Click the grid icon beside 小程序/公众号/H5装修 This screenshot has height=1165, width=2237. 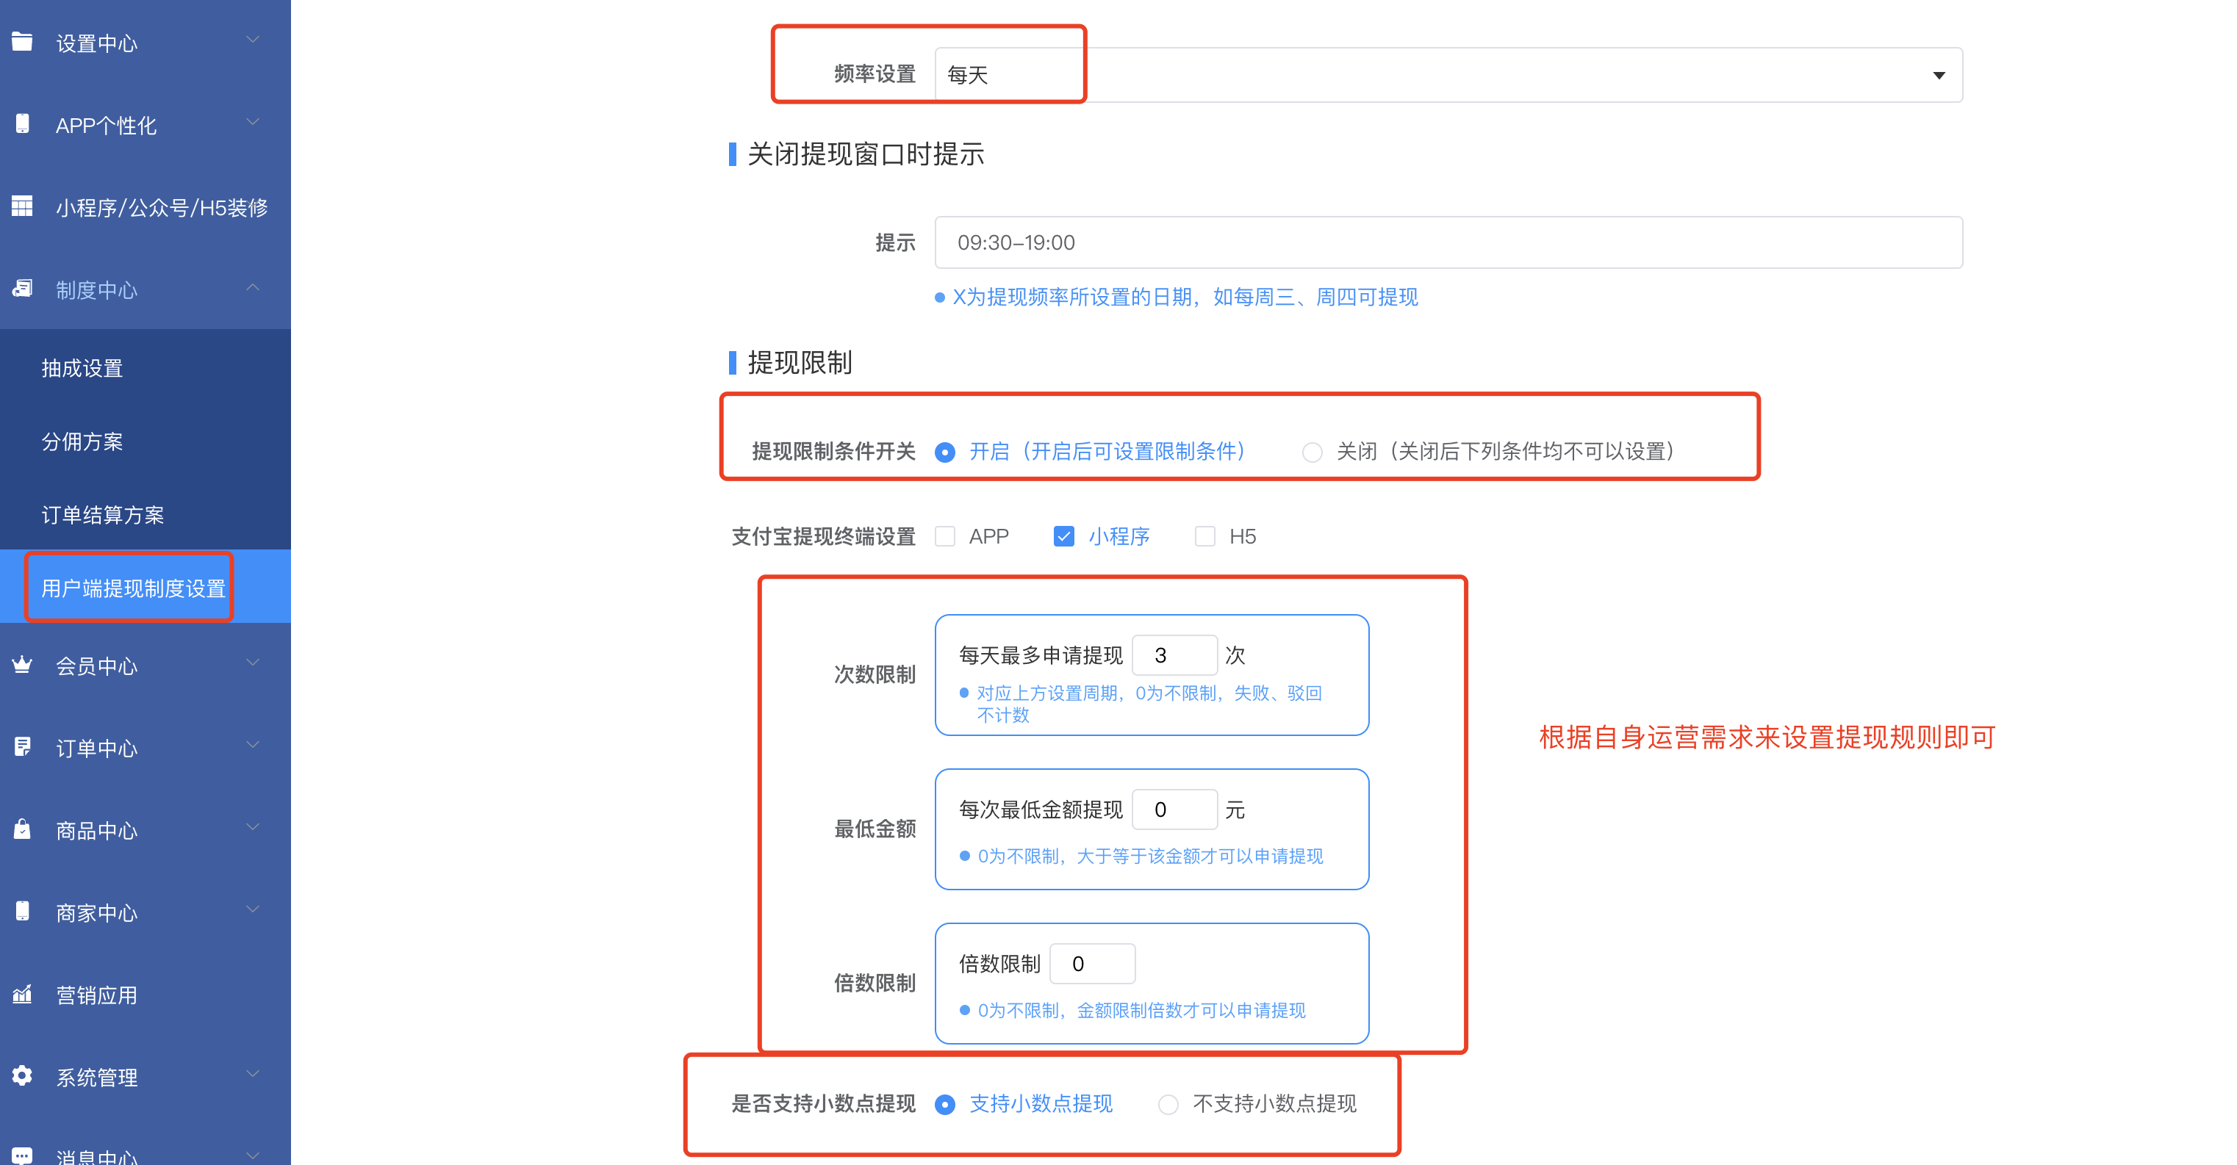[23, 206]
